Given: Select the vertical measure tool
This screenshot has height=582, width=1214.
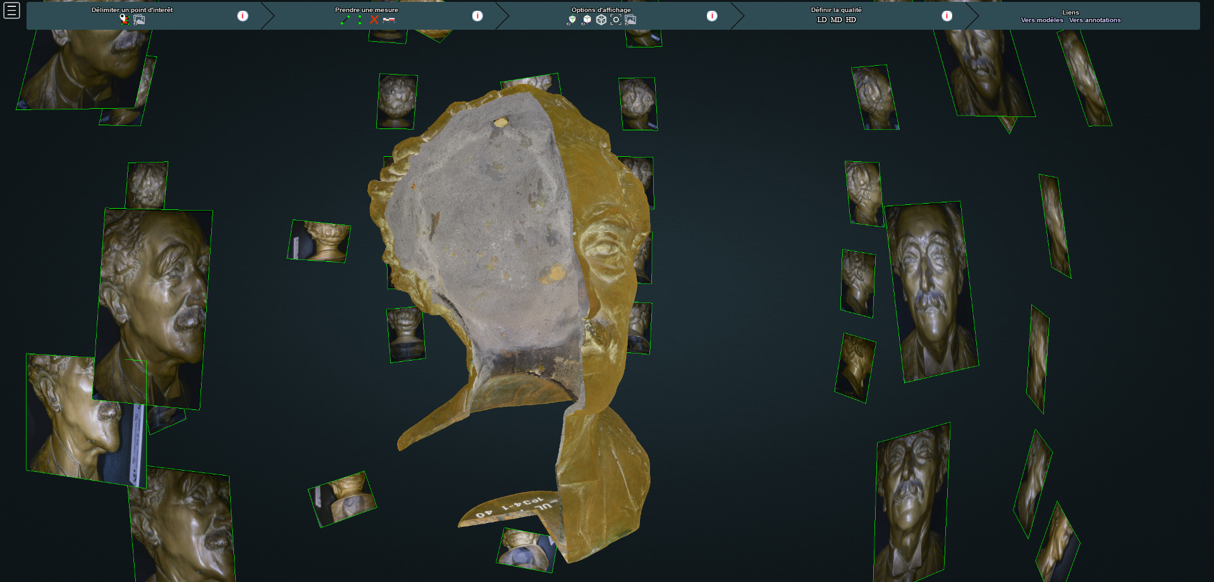Looking at the screenshot, I should tap(360, 20).
